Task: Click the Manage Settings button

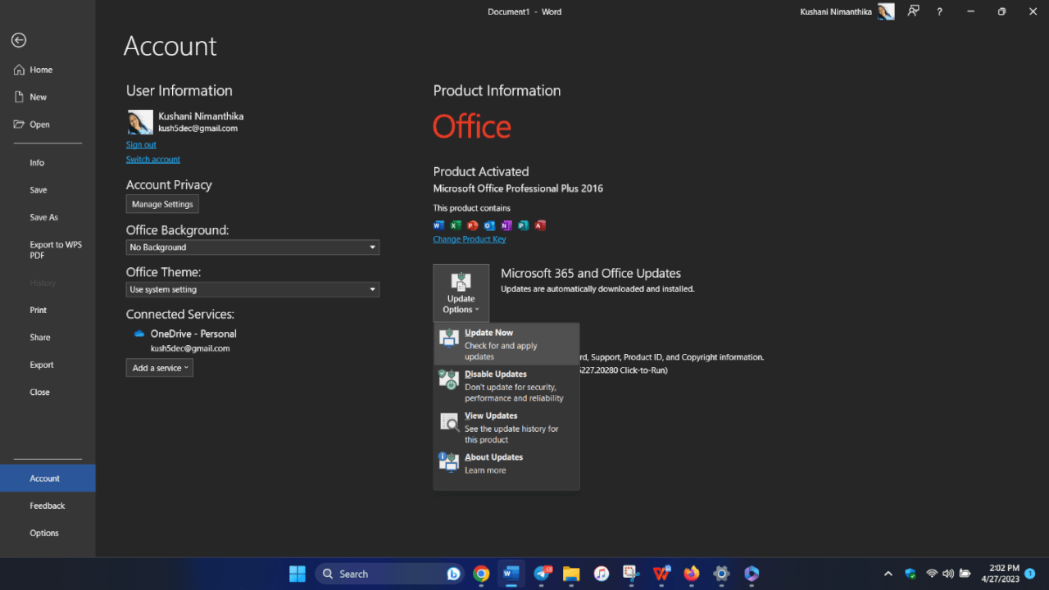Action: pos(161,203)
